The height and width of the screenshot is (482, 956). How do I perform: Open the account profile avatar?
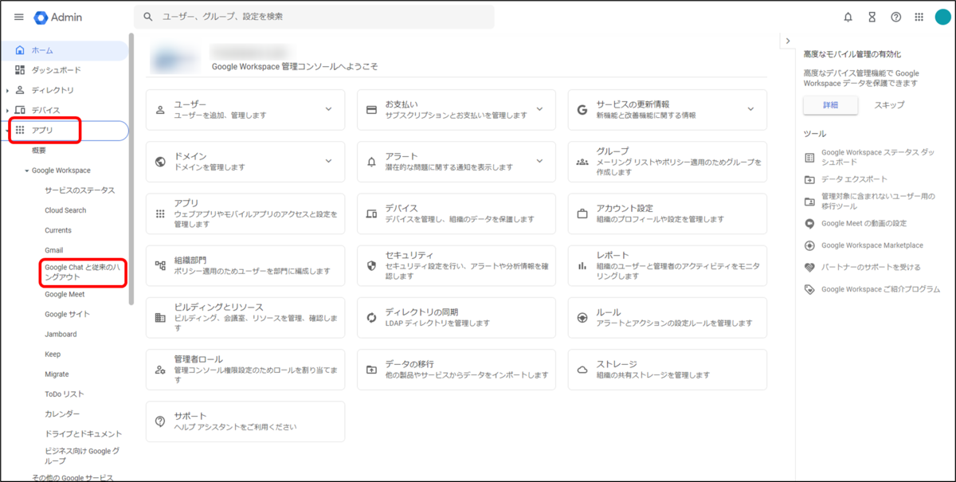942,17
